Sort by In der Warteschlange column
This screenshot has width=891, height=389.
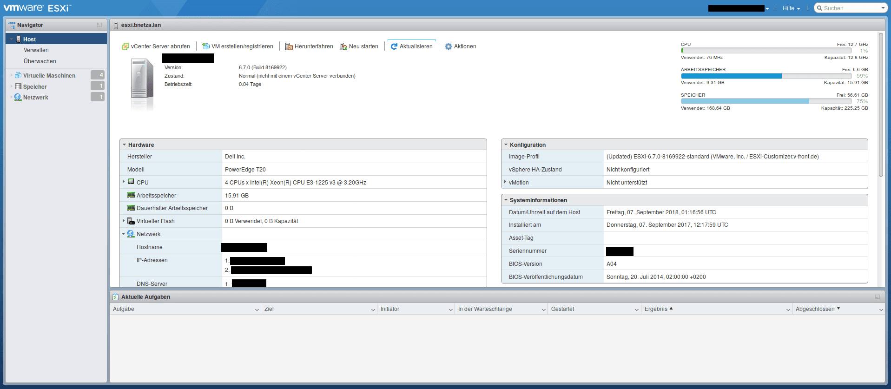point(485,309)
